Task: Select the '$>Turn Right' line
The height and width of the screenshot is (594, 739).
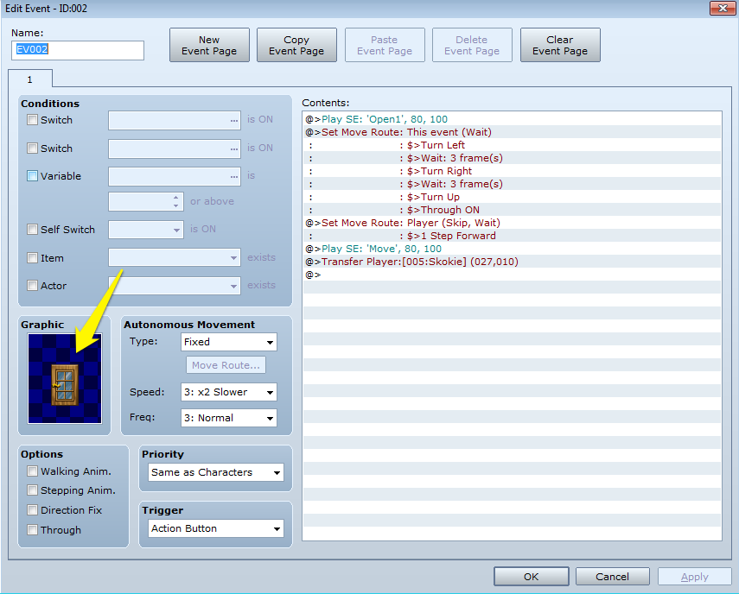Action: (x=513, y=171)
